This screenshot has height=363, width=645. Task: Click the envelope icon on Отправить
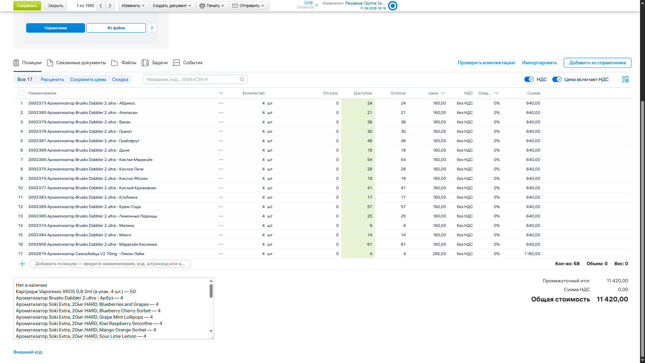235,6
